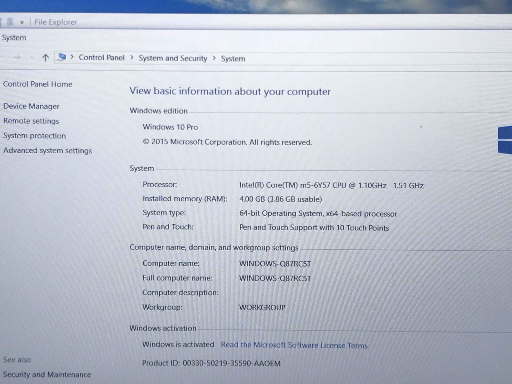Click the quick access folder icon
The width and height of the screenshot is (512, 384).
(x=10, y=22)
